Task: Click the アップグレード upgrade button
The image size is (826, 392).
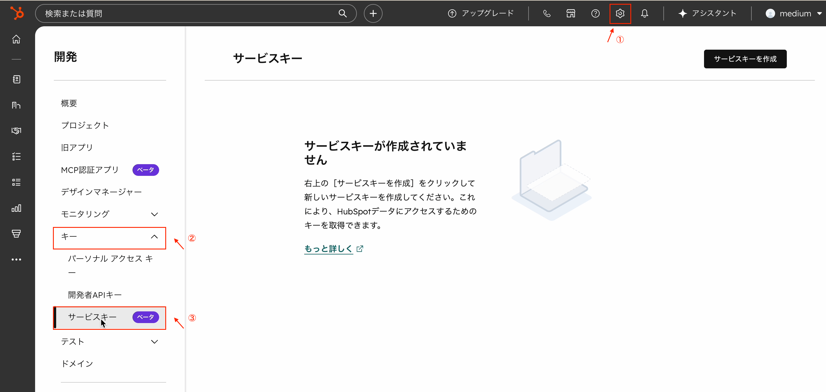Action: tap(481, 13)
